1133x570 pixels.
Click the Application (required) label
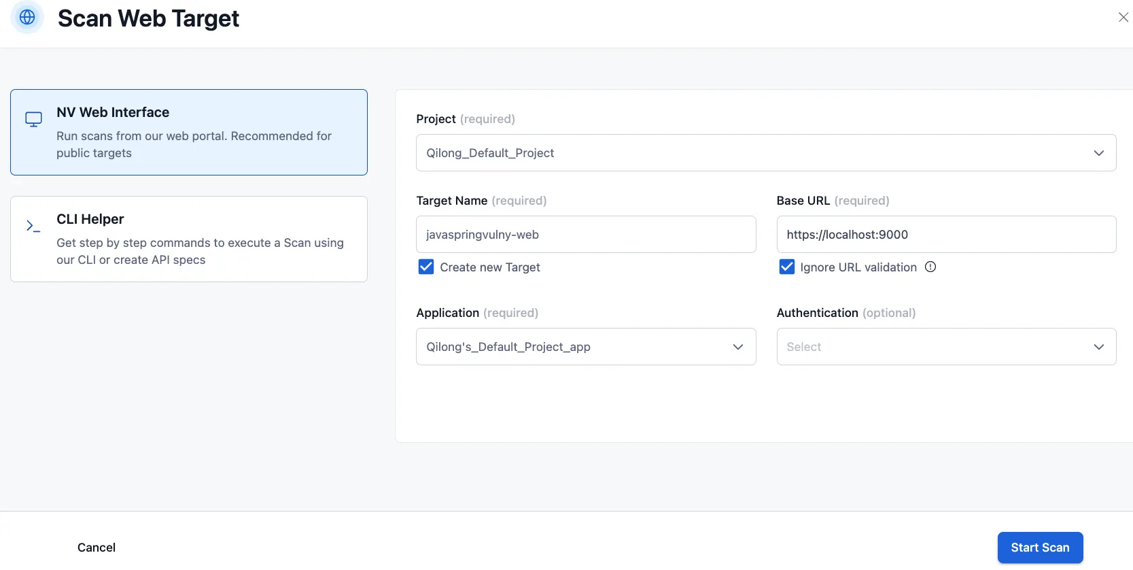[x=477, y=313]
